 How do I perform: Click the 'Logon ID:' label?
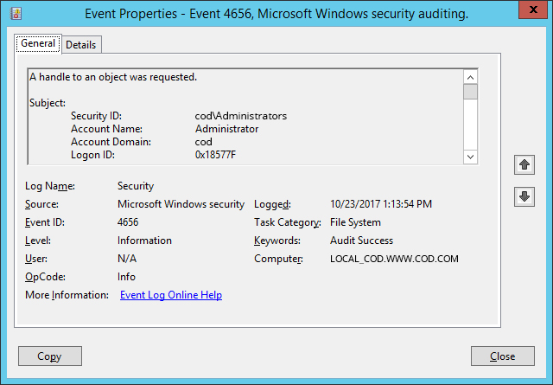(x=92, y=155)
